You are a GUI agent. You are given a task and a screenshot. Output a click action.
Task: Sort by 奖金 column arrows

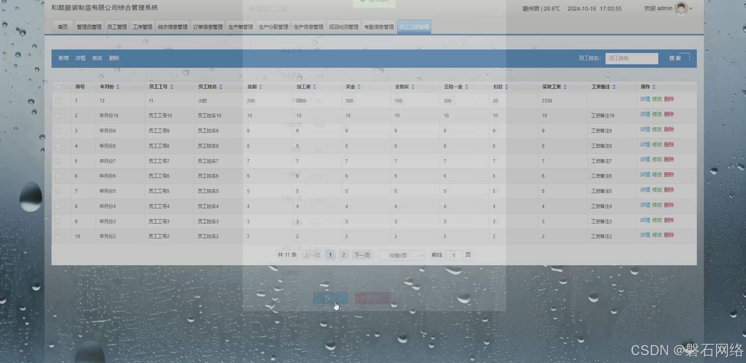(x=359, y=87)
